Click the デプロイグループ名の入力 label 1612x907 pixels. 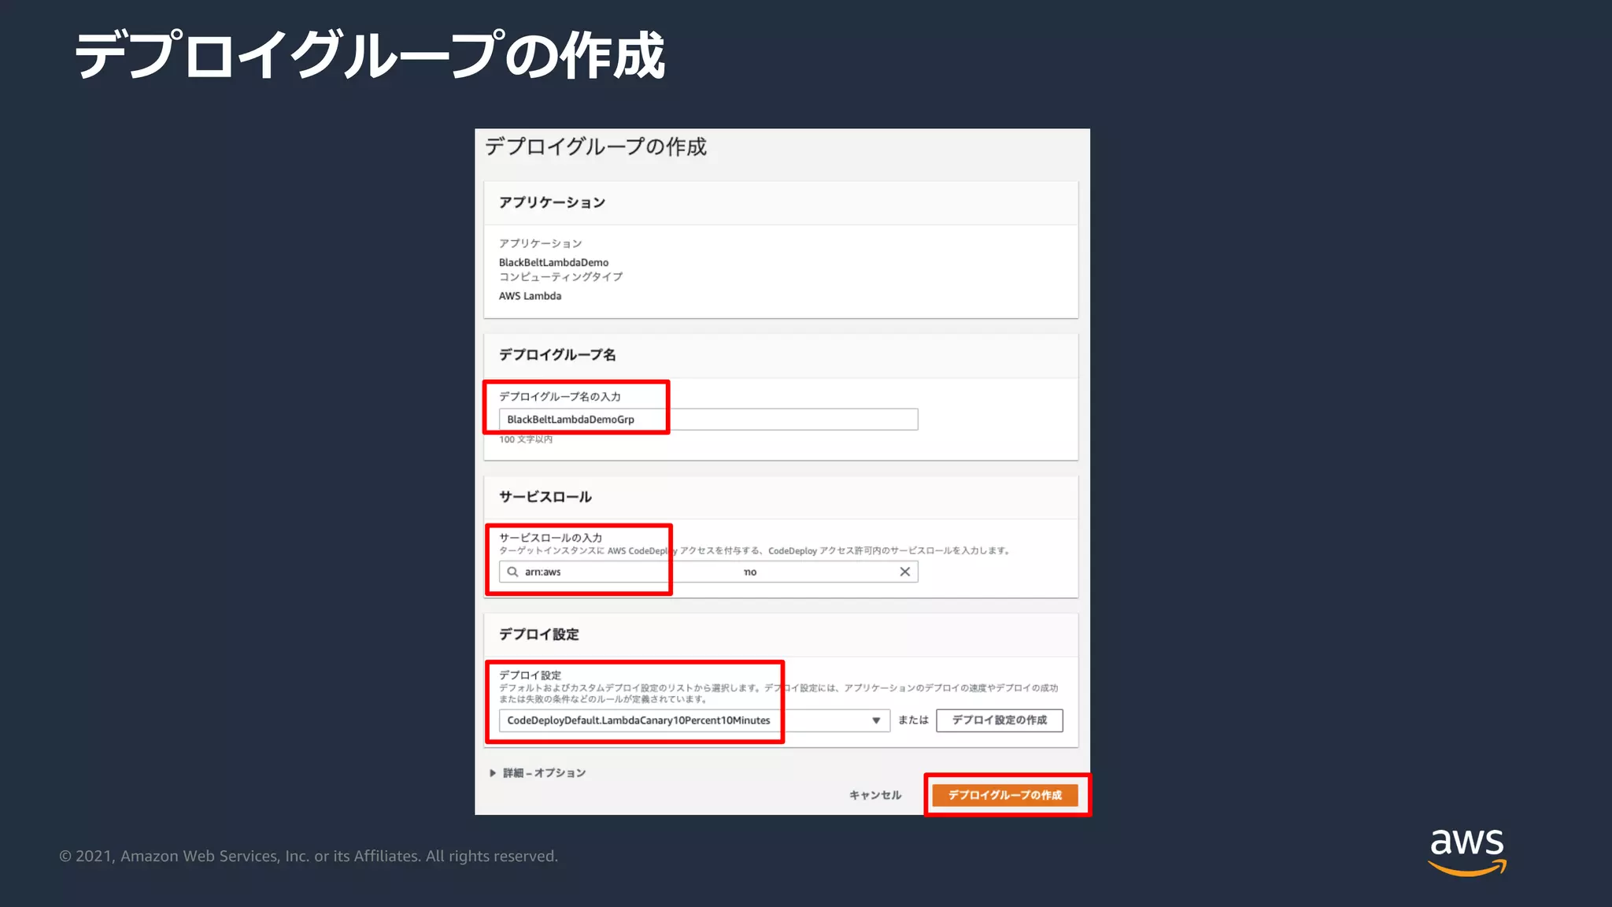(560, 397)
